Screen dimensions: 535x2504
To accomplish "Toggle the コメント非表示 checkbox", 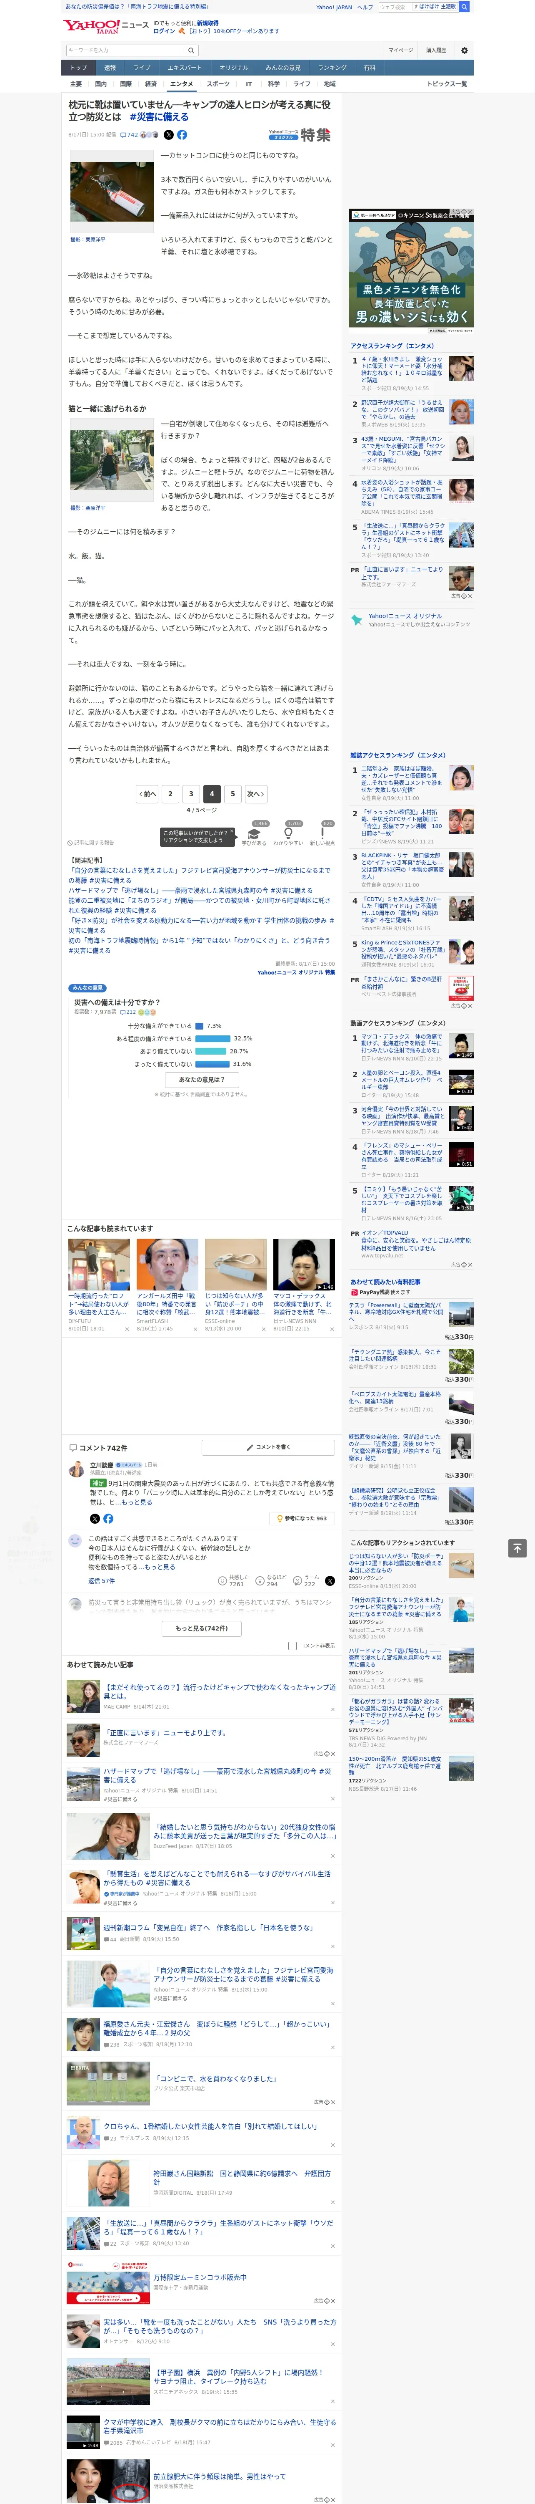I will [x=292, y=1646].
